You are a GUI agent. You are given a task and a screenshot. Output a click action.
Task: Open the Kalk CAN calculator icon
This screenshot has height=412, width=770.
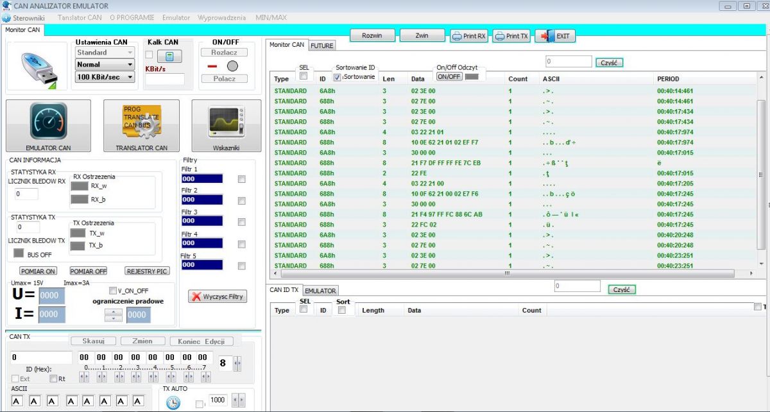click(x=169, y=56)
